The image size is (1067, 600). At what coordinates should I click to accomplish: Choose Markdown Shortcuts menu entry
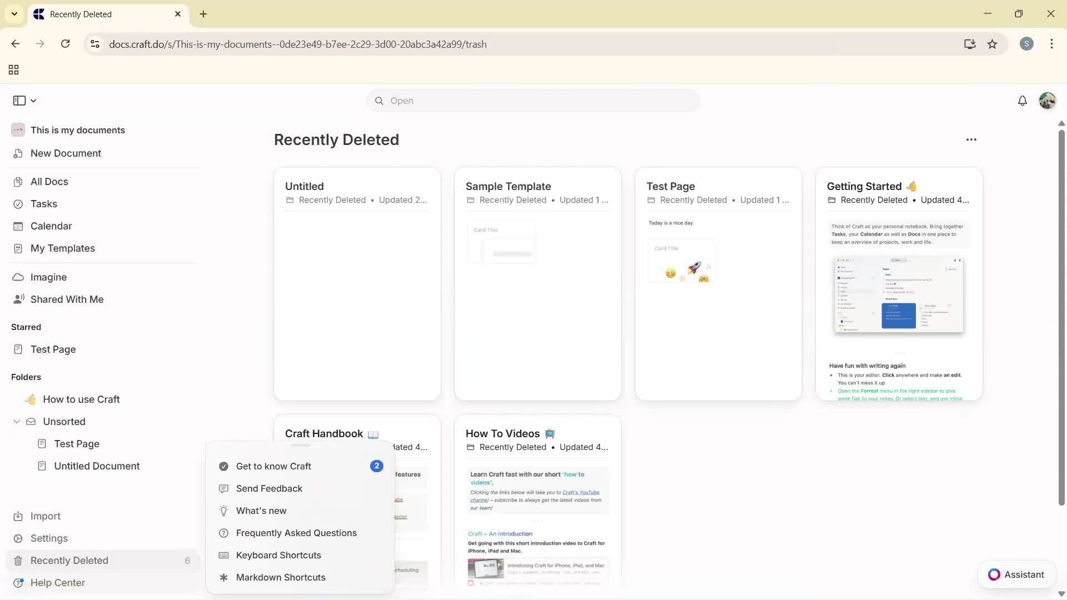pyautogui.click(x=280, y=577)
